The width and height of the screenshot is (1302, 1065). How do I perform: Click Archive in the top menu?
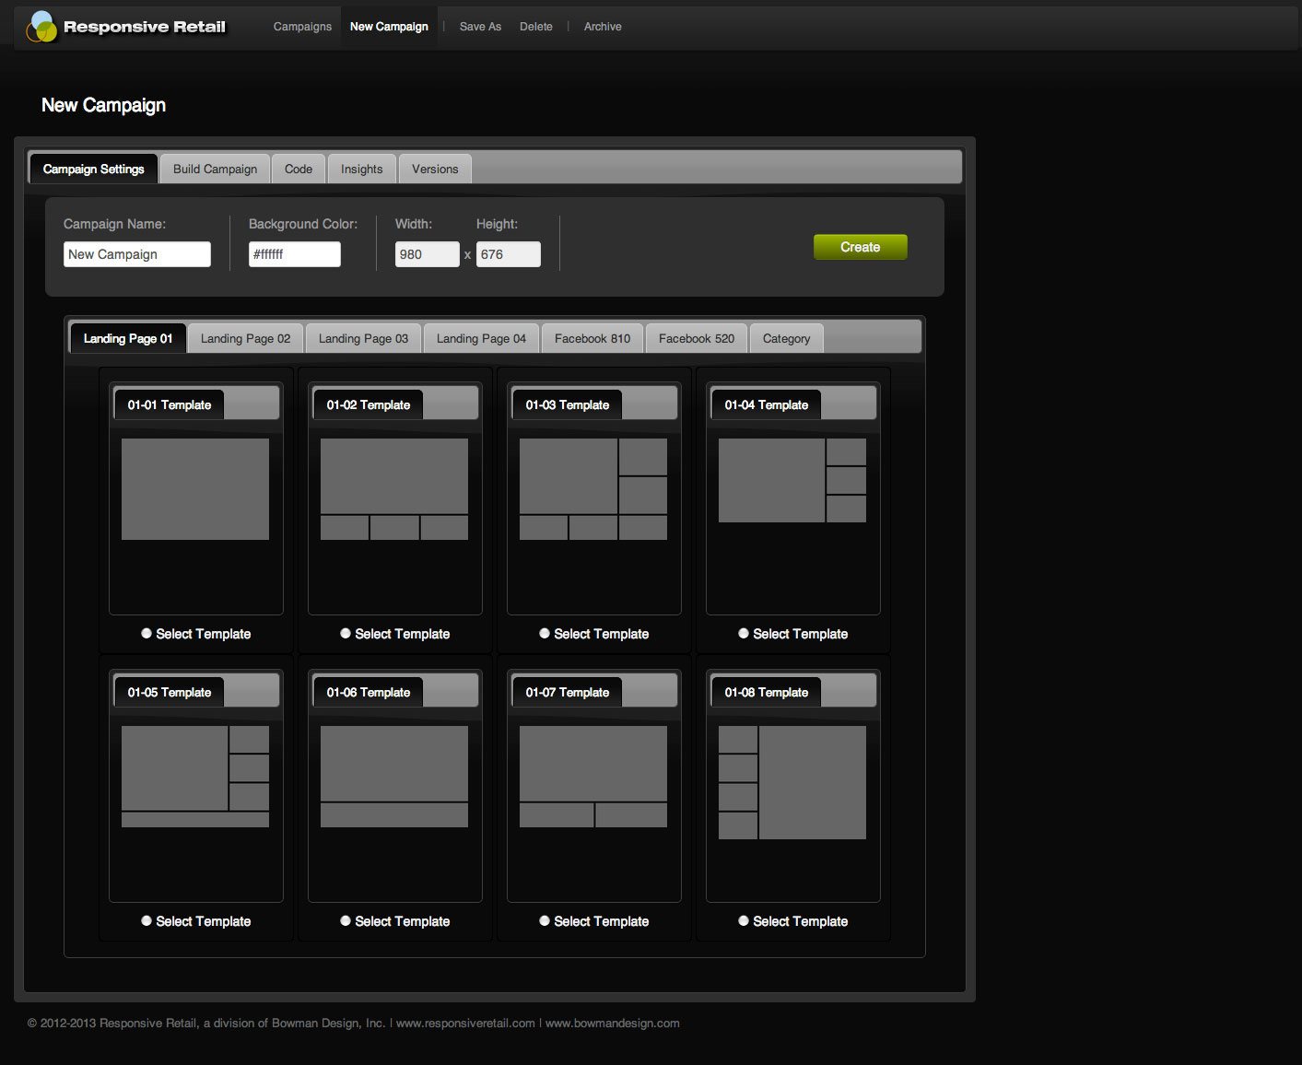point(603,27)
